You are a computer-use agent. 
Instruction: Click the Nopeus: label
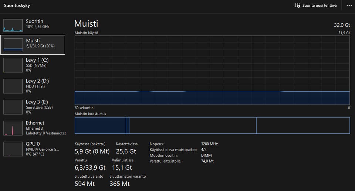point(157,144)
